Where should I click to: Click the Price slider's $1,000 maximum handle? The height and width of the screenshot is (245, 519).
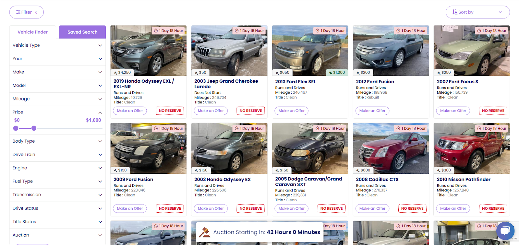tap(34, 128)
